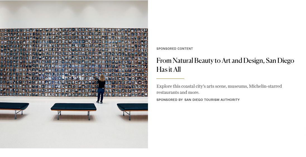Click "restaurants and more." description line

pyautogui.click(x=178, y=92)
